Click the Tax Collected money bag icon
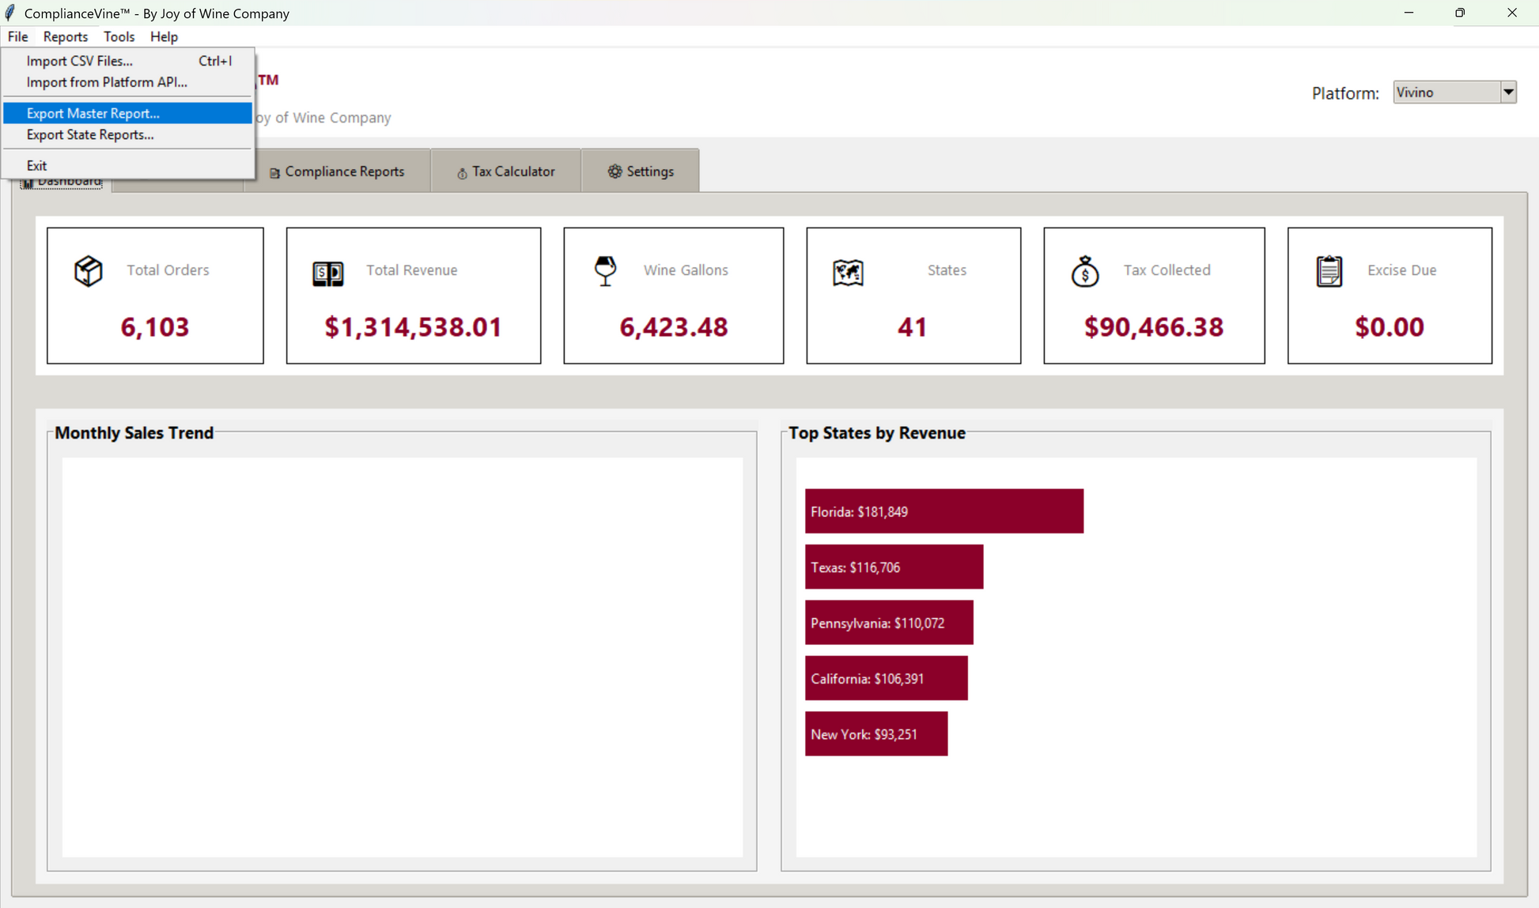Screen dimensions: 1539x908 pos(1085,271)
